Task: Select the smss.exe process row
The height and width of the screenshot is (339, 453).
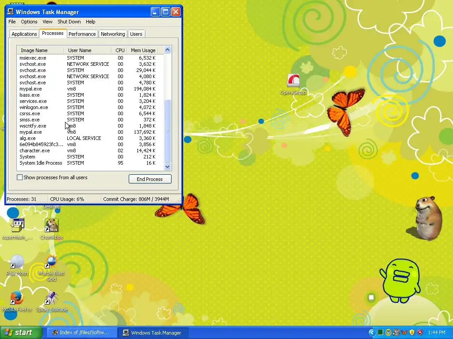Action: (x=90, y=120)
